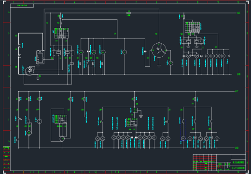Click the ground symbol below the alternator
Screen dimensions: 251x174
pyautogui.click(x=159, y=66)
